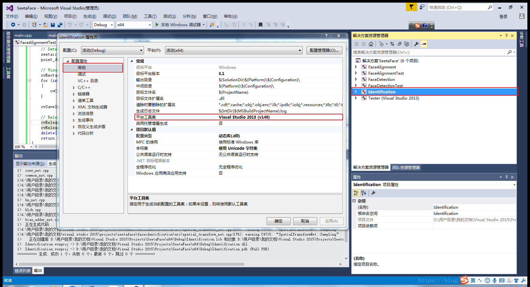
Task: Open the 工具(T) menu
Action: 150,16
